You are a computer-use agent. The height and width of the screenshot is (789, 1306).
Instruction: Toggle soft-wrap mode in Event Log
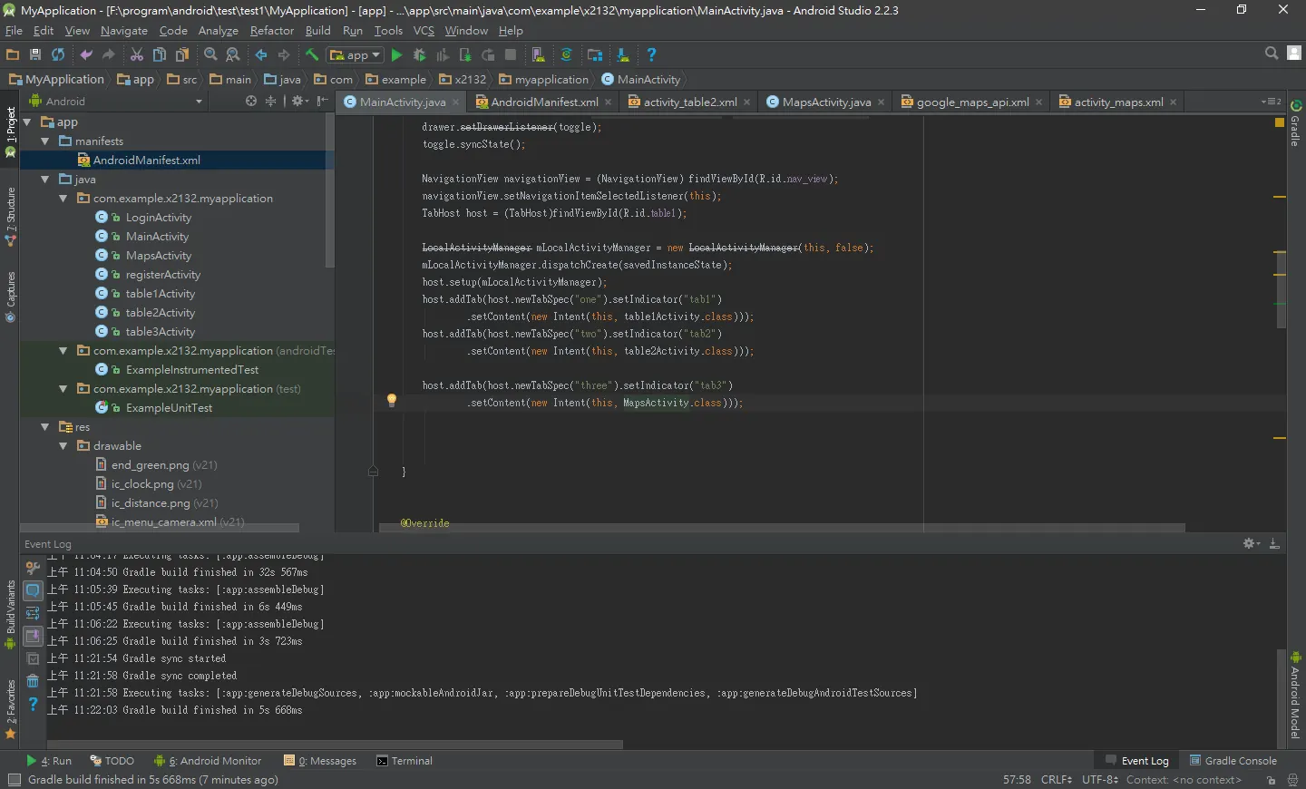coord(33,613)
